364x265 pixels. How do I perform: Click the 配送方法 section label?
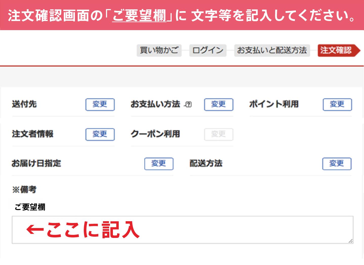206,164
